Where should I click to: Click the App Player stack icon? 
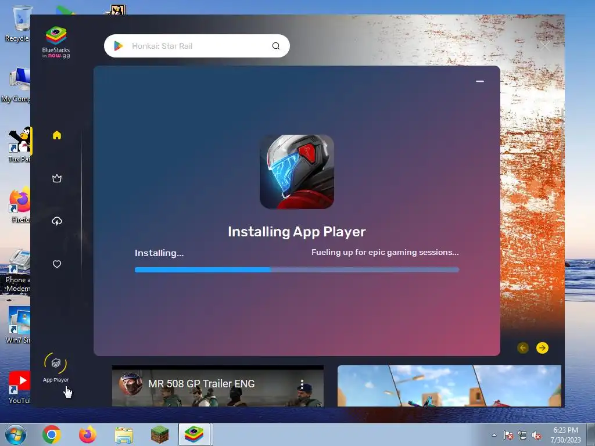click(x=56, y=363)
